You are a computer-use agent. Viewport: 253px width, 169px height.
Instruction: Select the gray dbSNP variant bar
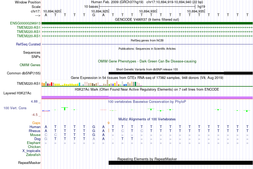click(x=238, y=73)
